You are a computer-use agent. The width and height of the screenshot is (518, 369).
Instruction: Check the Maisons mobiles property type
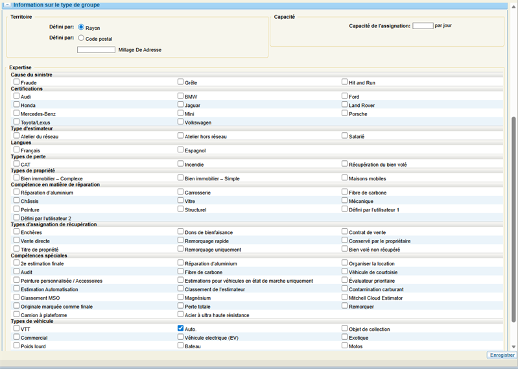pyautogui.click(x=345, y=178)
